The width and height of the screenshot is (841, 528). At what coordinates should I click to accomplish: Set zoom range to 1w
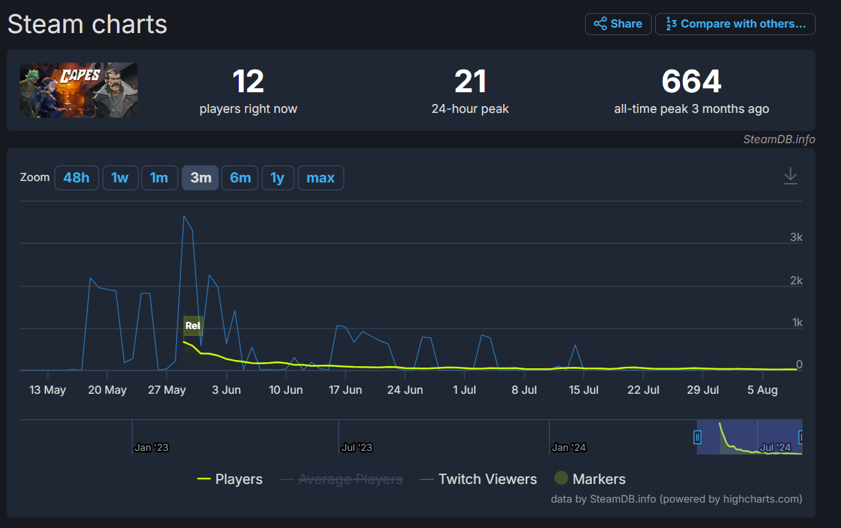(x=120, y=178)
